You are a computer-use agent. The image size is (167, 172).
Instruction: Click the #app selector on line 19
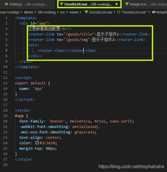[x=19, y=116]
